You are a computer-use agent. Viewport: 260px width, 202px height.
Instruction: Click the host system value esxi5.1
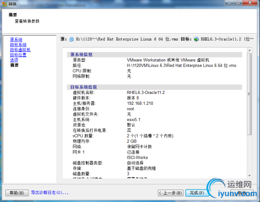(134, 119)
